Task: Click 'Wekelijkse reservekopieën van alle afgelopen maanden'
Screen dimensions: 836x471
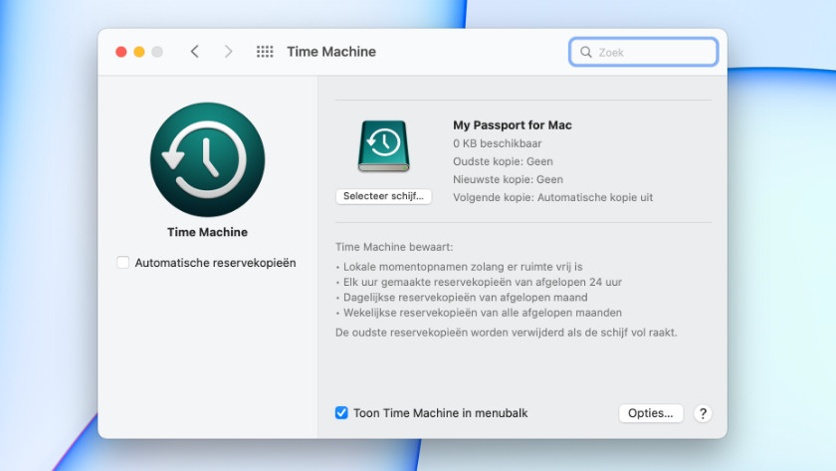Action: (x=483, y=313)
